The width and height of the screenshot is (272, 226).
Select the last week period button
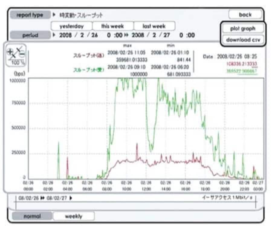click(154, 26)
